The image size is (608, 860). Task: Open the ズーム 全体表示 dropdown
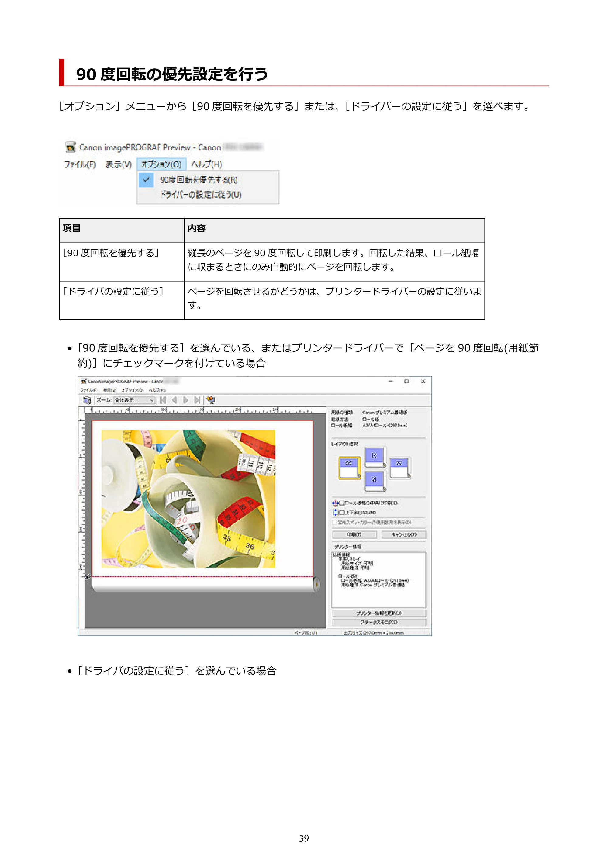pos(134,400)
